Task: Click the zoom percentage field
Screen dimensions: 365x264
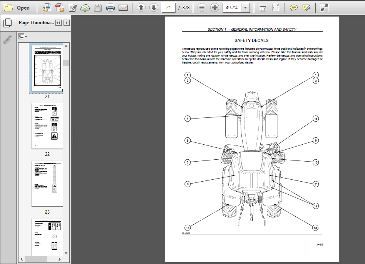Action: coord(232,8)
